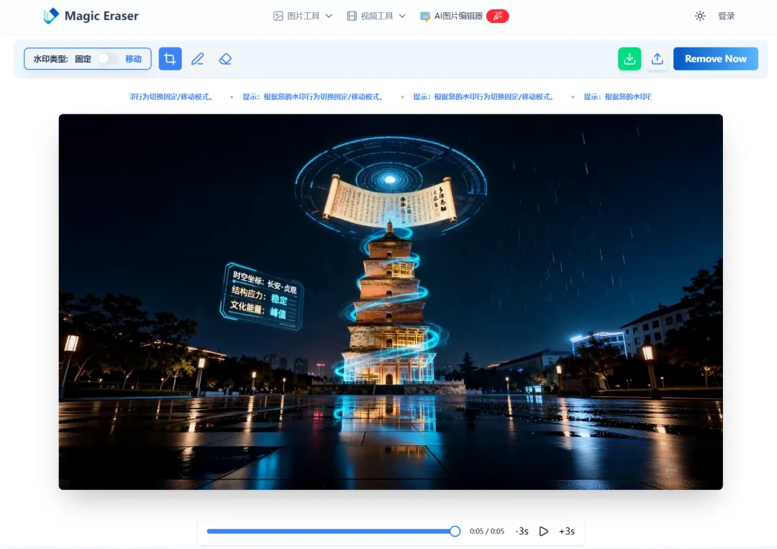
Task: Select the crop selection tool
Action: coord(170,58)
